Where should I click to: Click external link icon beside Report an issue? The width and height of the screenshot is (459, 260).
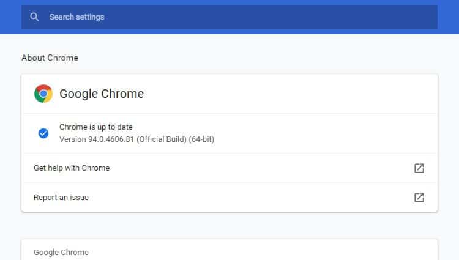tap(419, 198)
